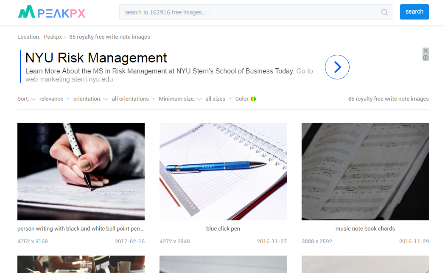Open the blue click pen photo
Image resolution: width=445 pixels, height=273 pixels.
[223, 171]
